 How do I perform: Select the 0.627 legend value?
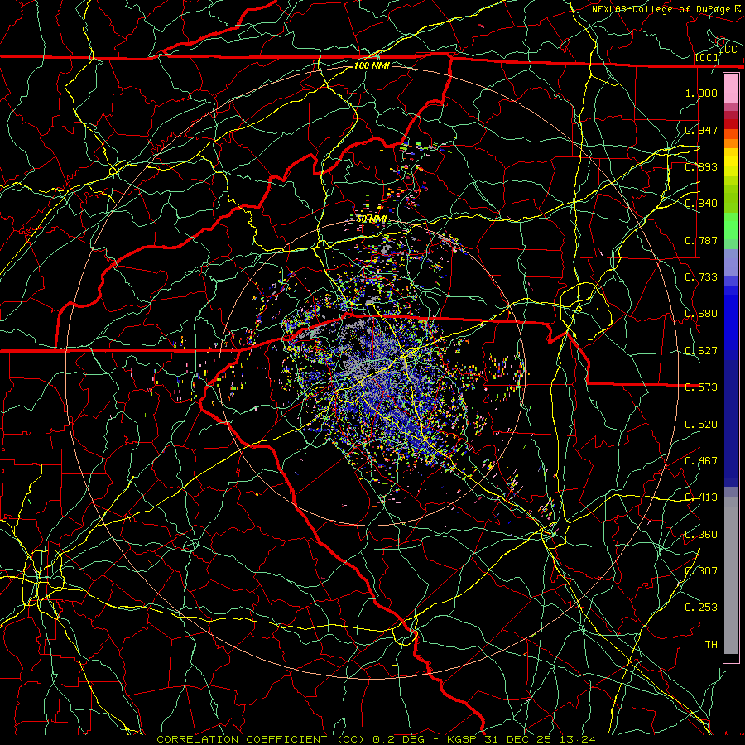click(x=701, y=351)
